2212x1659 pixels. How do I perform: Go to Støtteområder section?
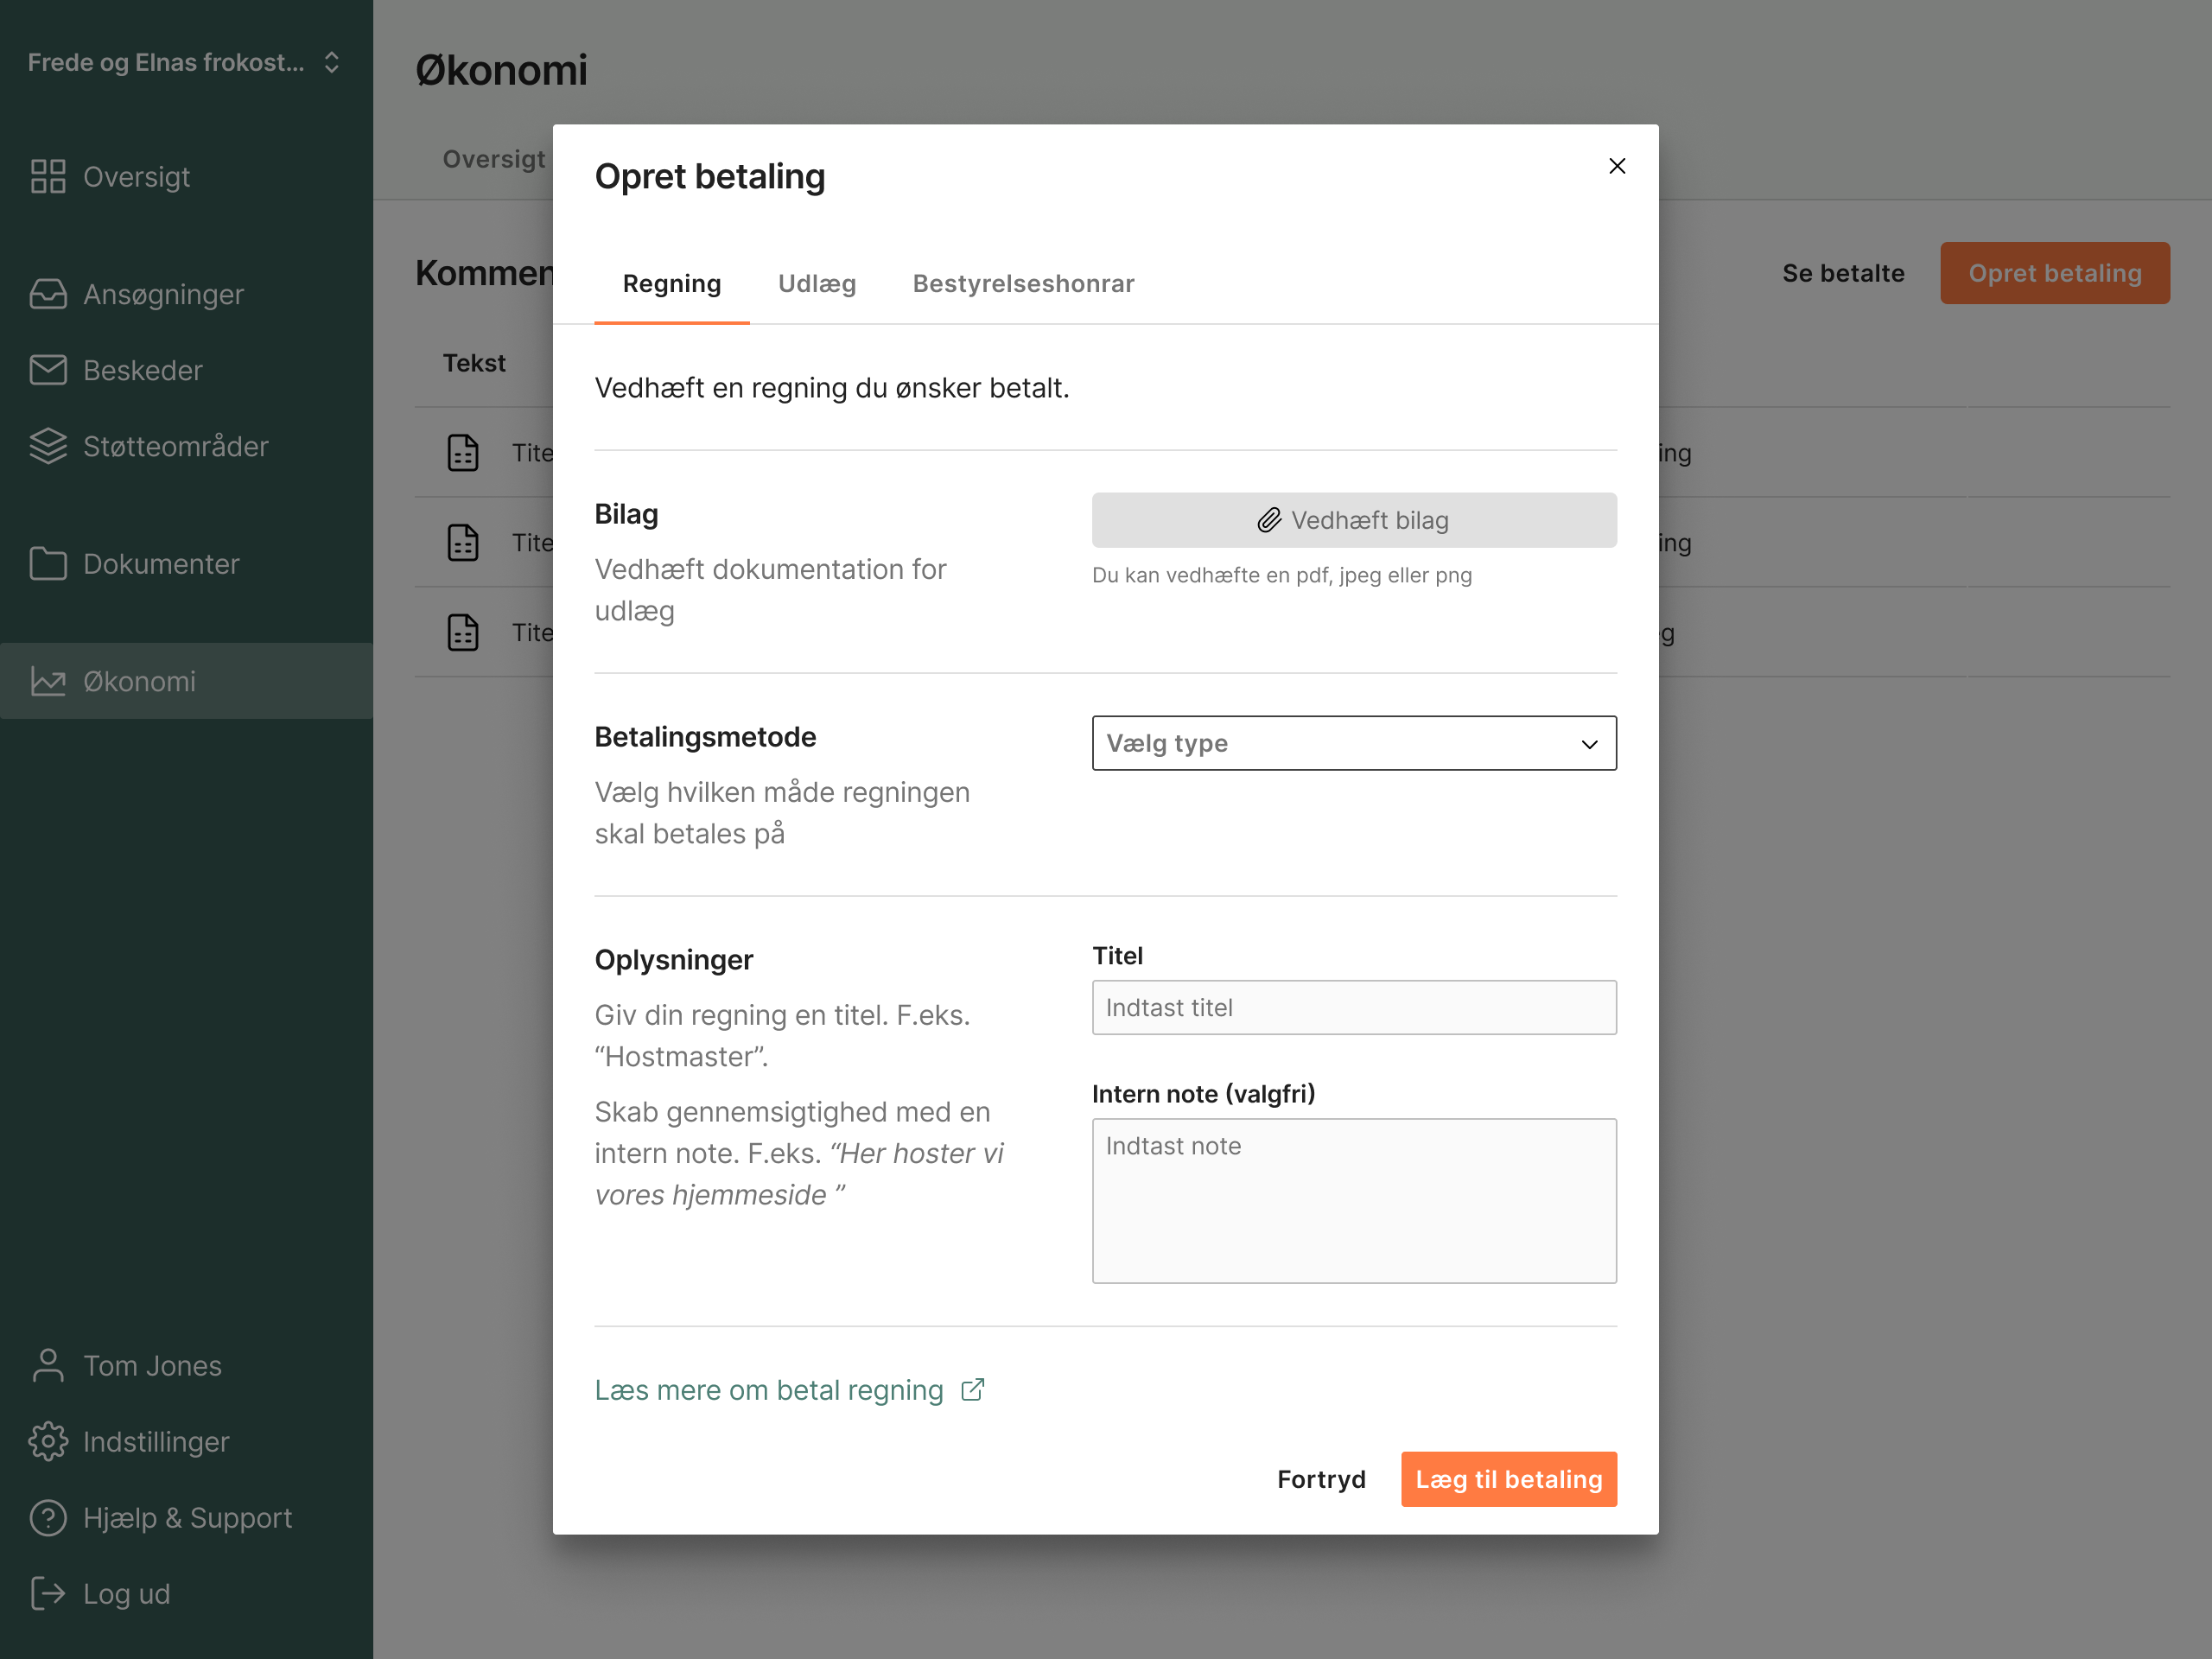(x=175, y=446)
